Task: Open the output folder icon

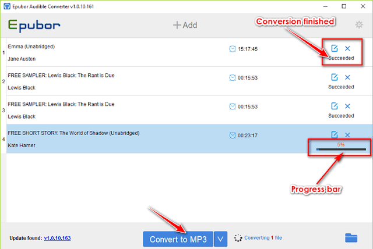Action: pos(351,238)
